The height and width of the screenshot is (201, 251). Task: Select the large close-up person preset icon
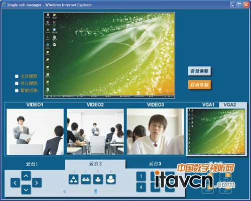pos(110,179)
